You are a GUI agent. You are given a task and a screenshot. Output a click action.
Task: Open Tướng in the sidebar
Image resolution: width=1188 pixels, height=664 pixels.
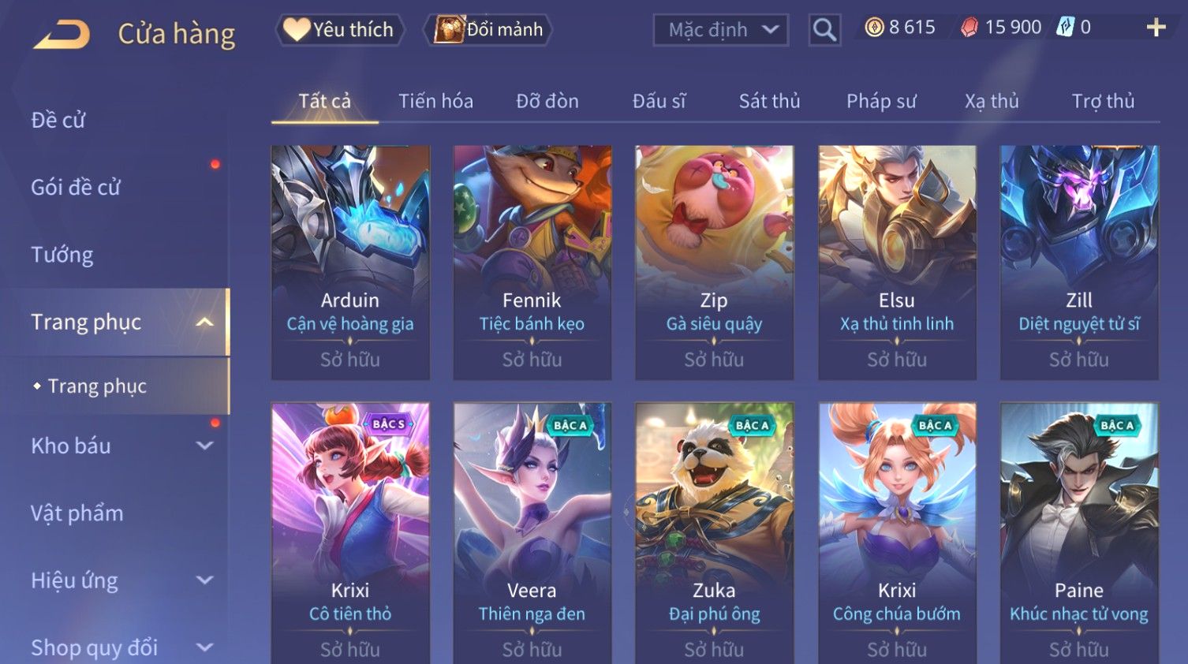62,255
